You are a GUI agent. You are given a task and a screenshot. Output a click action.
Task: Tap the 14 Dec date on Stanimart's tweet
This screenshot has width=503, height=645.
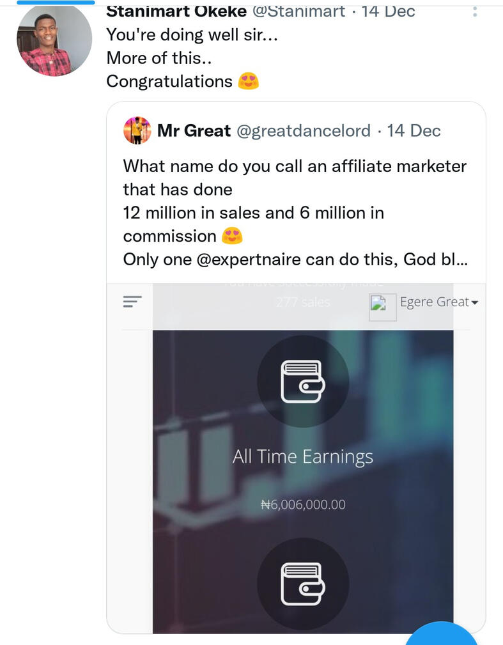coord(388,12)
